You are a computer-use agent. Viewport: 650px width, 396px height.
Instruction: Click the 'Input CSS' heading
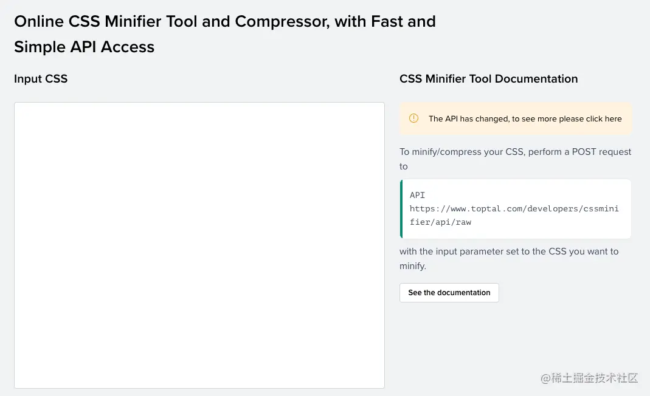click(41, 79)
